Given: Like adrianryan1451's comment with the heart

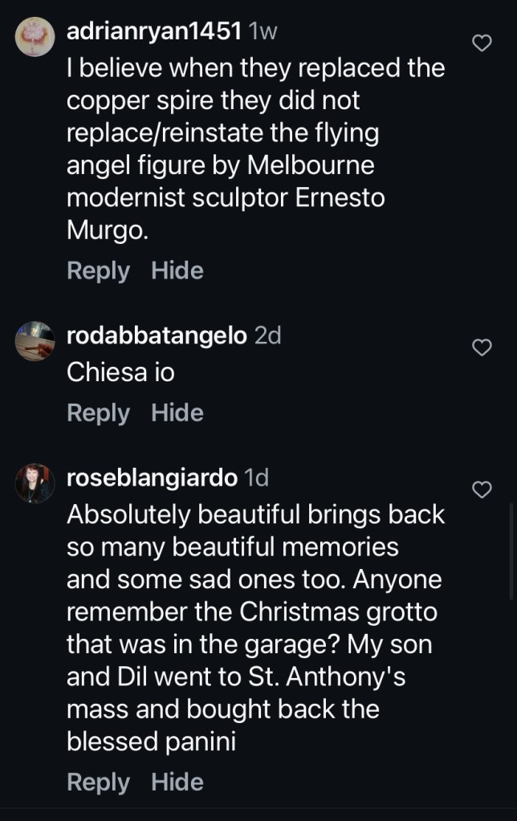Looking at the screenshot, I should point(481,43).
